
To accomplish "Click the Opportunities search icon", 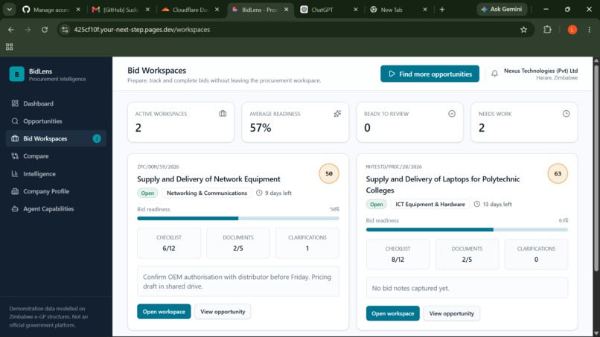I will tap(15, 121).
